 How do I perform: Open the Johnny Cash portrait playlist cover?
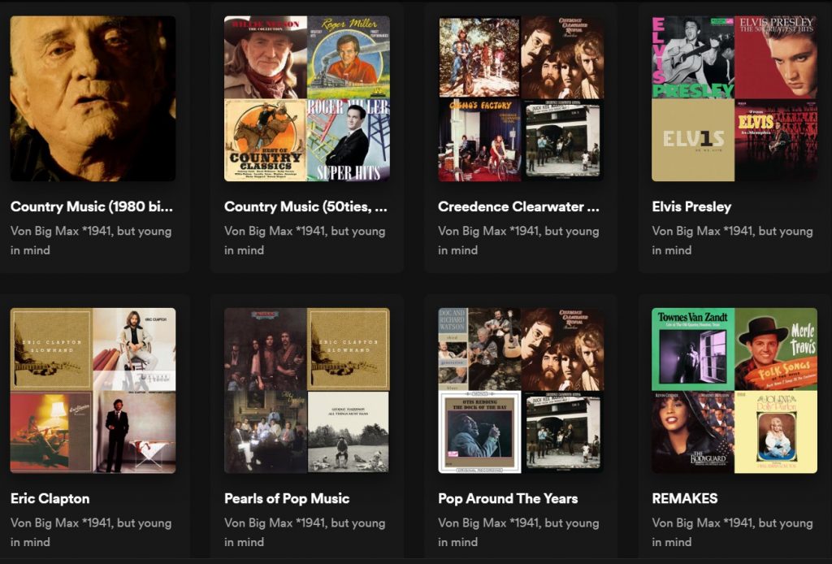pyautogui.click(x=93, y=98)
